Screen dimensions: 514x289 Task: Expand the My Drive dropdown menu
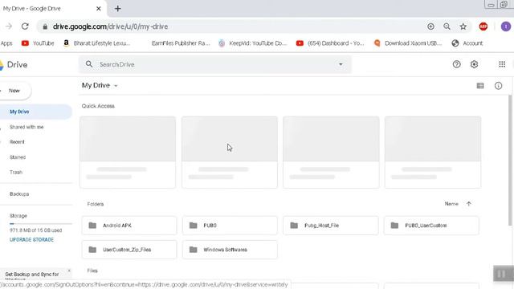click(100, 86)
